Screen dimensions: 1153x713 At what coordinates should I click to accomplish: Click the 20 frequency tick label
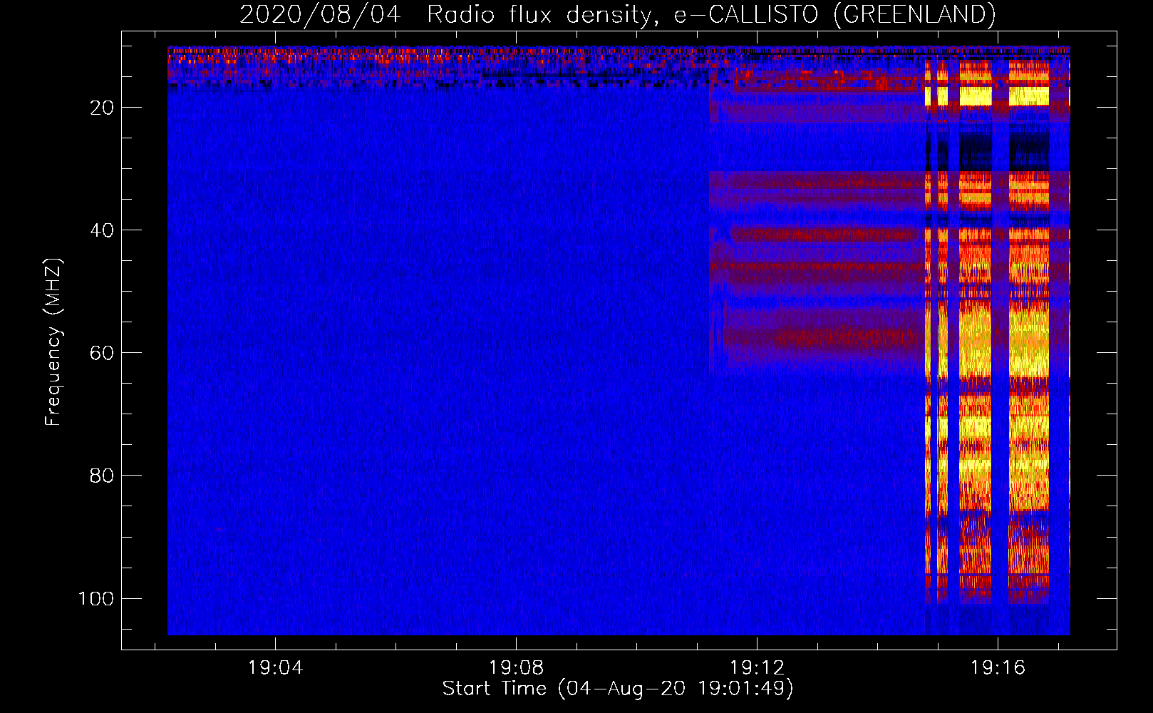click(102, 108)
